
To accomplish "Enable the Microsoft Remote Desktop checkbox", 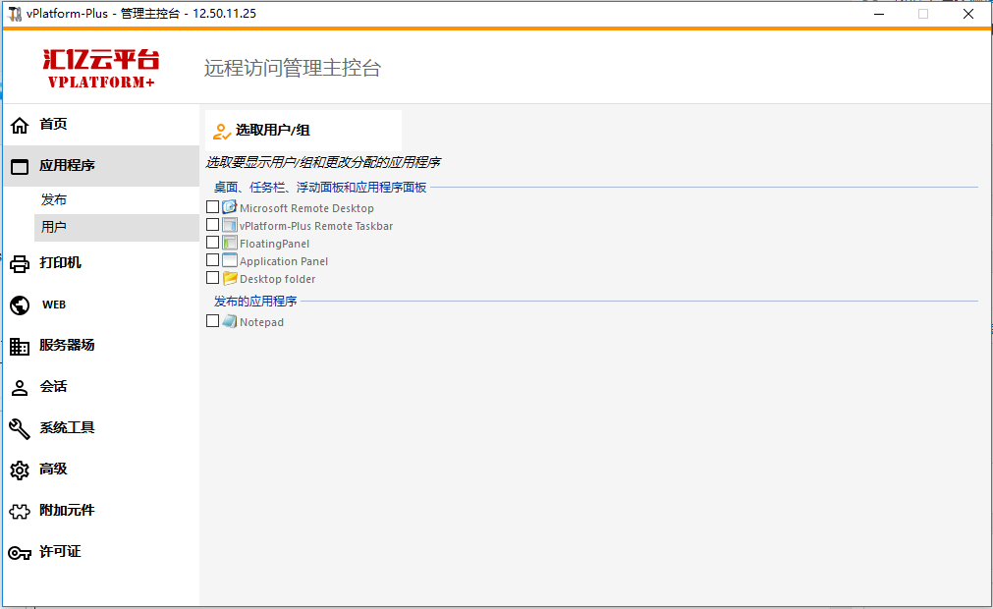I will point(213,207).
